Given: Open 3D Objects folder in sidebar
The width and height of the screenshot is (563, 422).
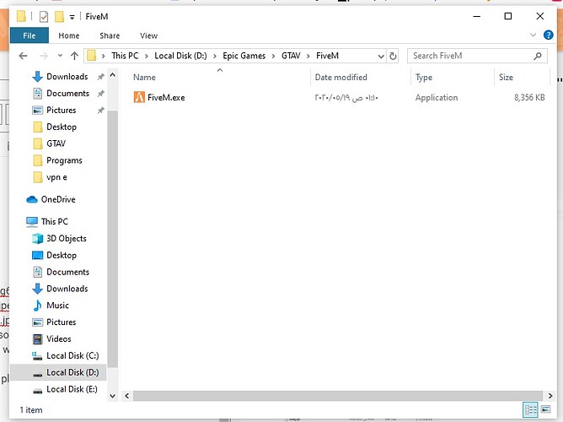Looking at the screenshot, I should [66, 238].
